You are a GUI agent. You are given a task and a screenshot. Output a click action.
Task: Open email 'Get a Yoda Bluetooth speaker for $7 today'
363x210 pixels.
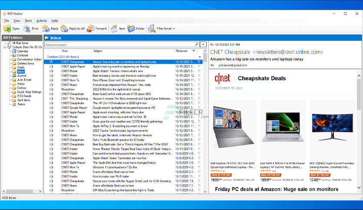[123, 140]
